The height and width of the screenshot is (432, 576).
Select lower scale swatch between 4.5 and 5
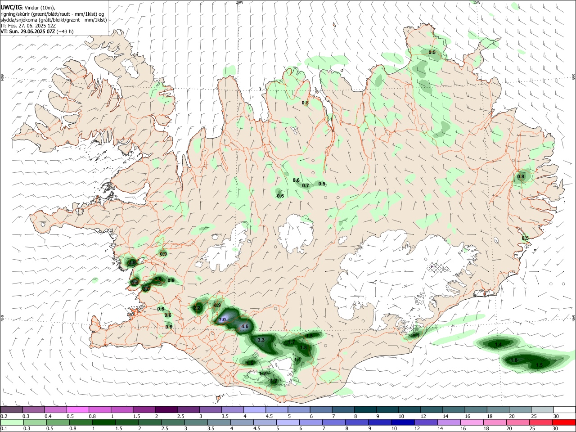265,423
